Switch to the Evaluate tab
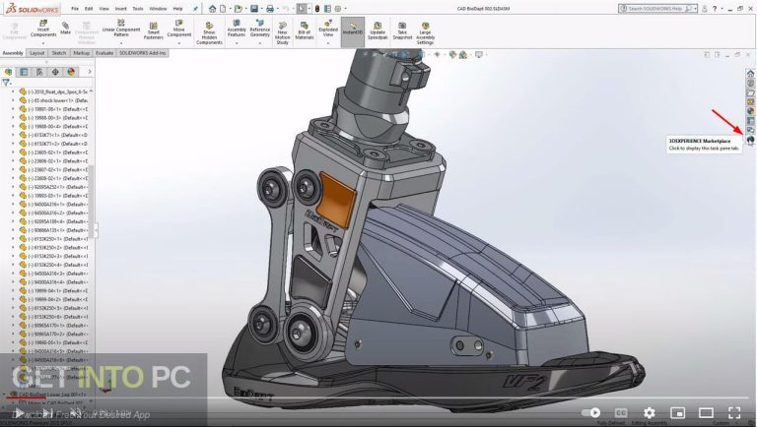757x427 pixels. tap(104, 53)
